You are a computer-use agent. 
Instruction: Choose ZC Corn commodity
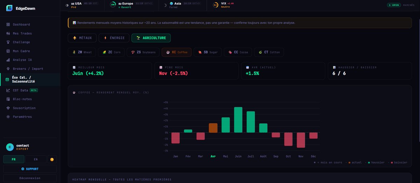click(111, 52)
